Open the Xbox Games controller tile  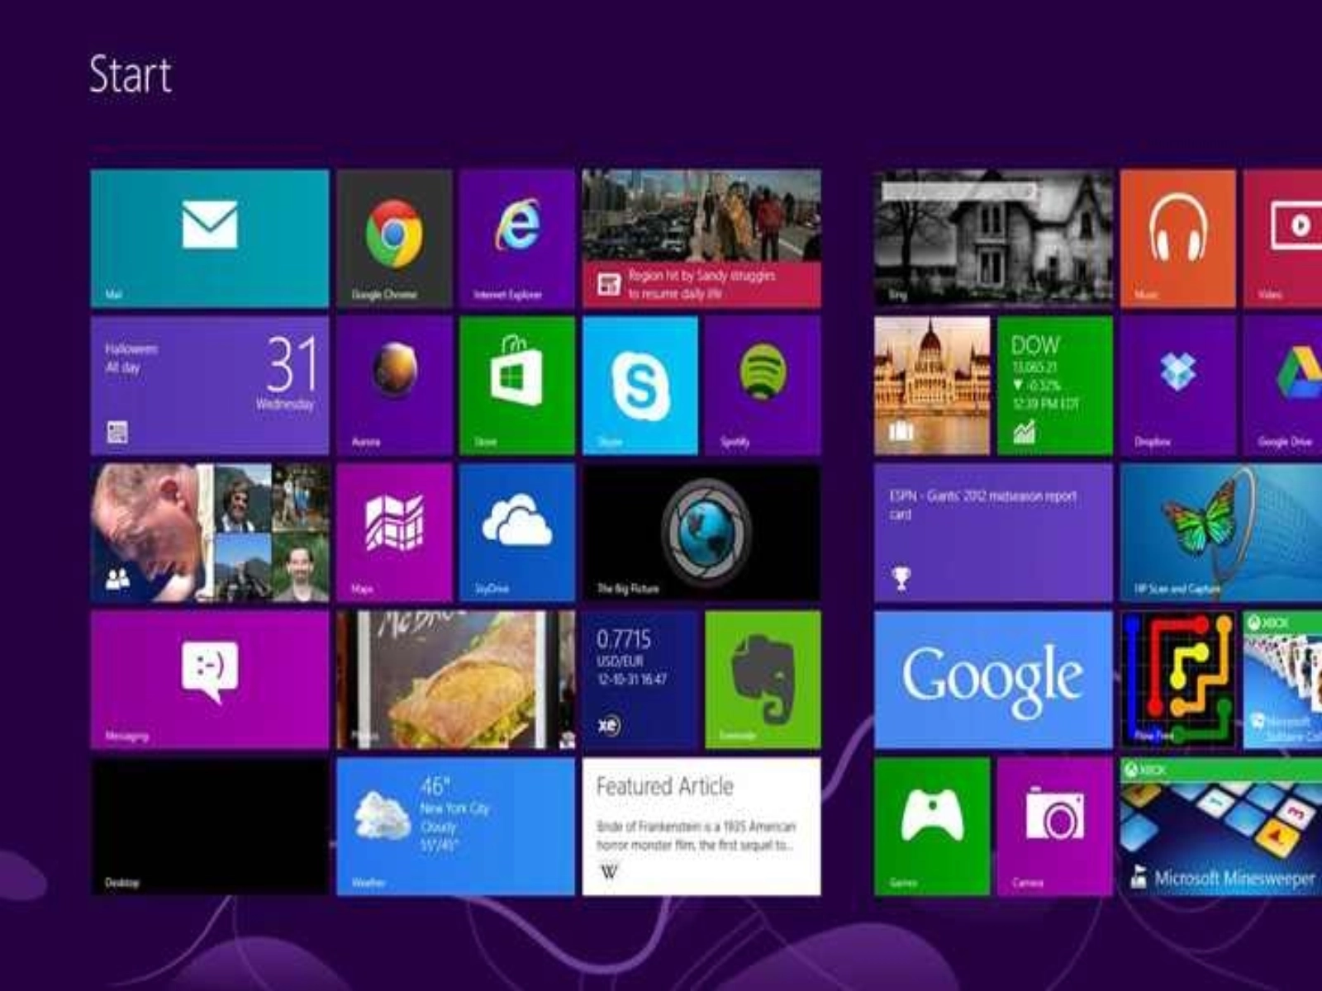tap(931, 826)
